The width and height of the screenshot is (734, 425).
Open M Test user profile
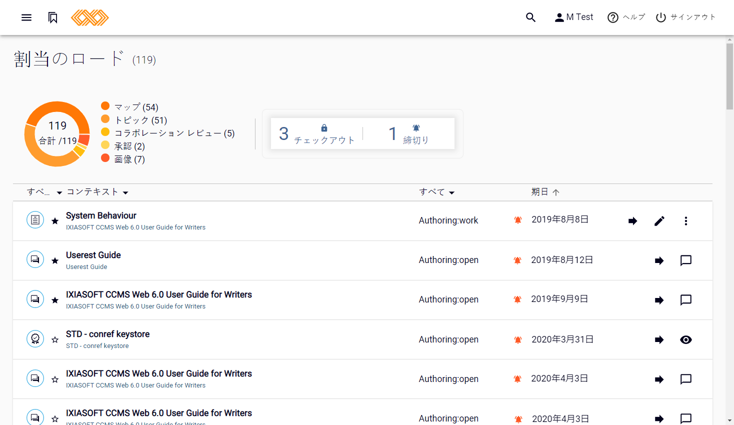pos(574,17)
